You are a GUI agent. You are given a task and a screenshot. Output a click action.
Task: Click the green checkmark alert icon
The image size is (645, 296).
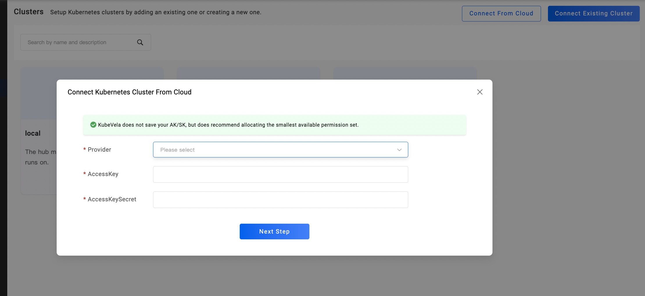point(93,125)
